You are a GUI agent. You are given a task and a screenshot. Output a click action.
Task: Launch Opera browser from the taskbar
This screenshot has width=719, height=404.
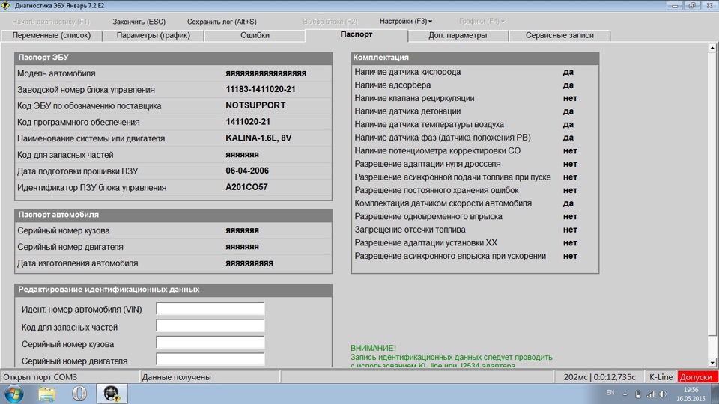(79, 393)
